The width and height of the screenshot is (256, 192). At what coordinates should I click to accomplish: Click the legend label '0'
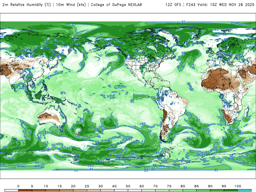click(18, 186)
